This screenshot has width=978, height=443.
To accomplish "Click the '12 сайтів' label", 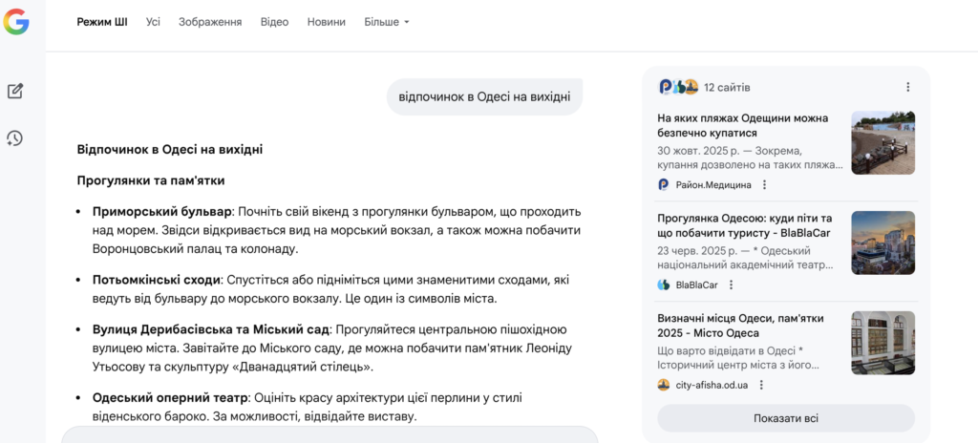I will pyautogui.click(x=727, y=87).
